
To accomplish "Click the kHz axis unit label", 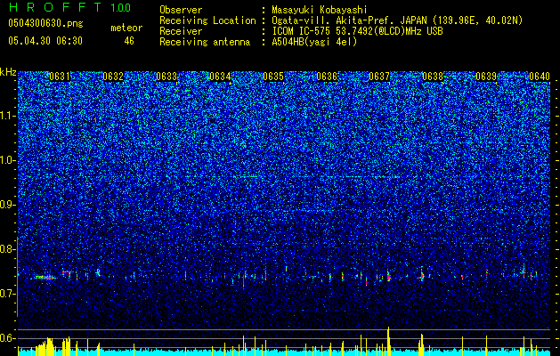I will coord(8,72).
